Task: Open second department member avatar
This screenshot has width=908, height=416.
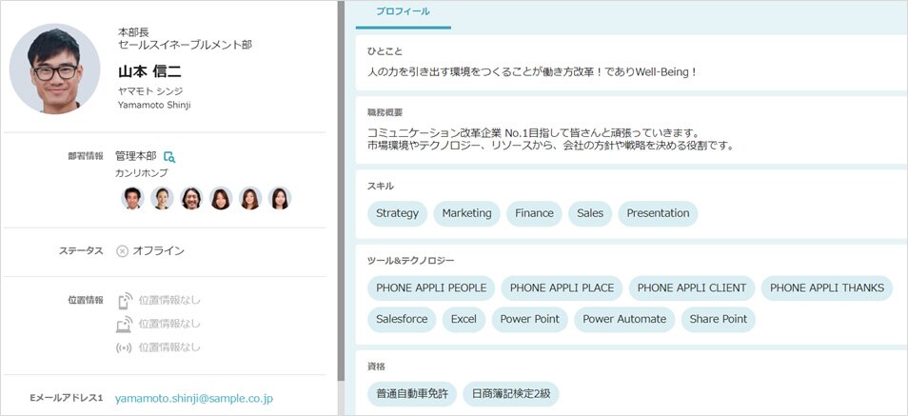Action: click(x=162, y=198)
